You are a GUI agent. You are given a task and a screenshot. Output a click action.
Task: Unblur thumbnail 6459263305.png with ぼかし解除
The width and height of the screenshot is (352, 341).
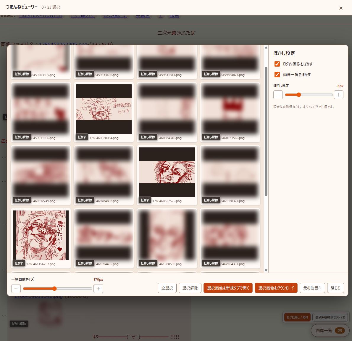[22, 74]
